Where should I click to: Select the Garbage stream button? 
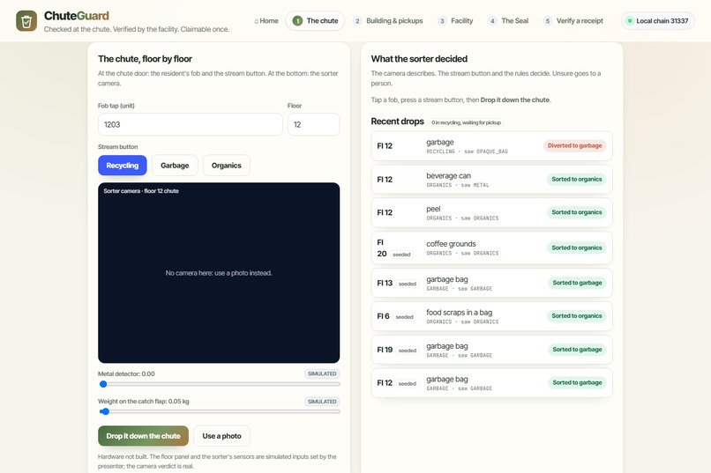pyautogui.click(x=175, y=166)
